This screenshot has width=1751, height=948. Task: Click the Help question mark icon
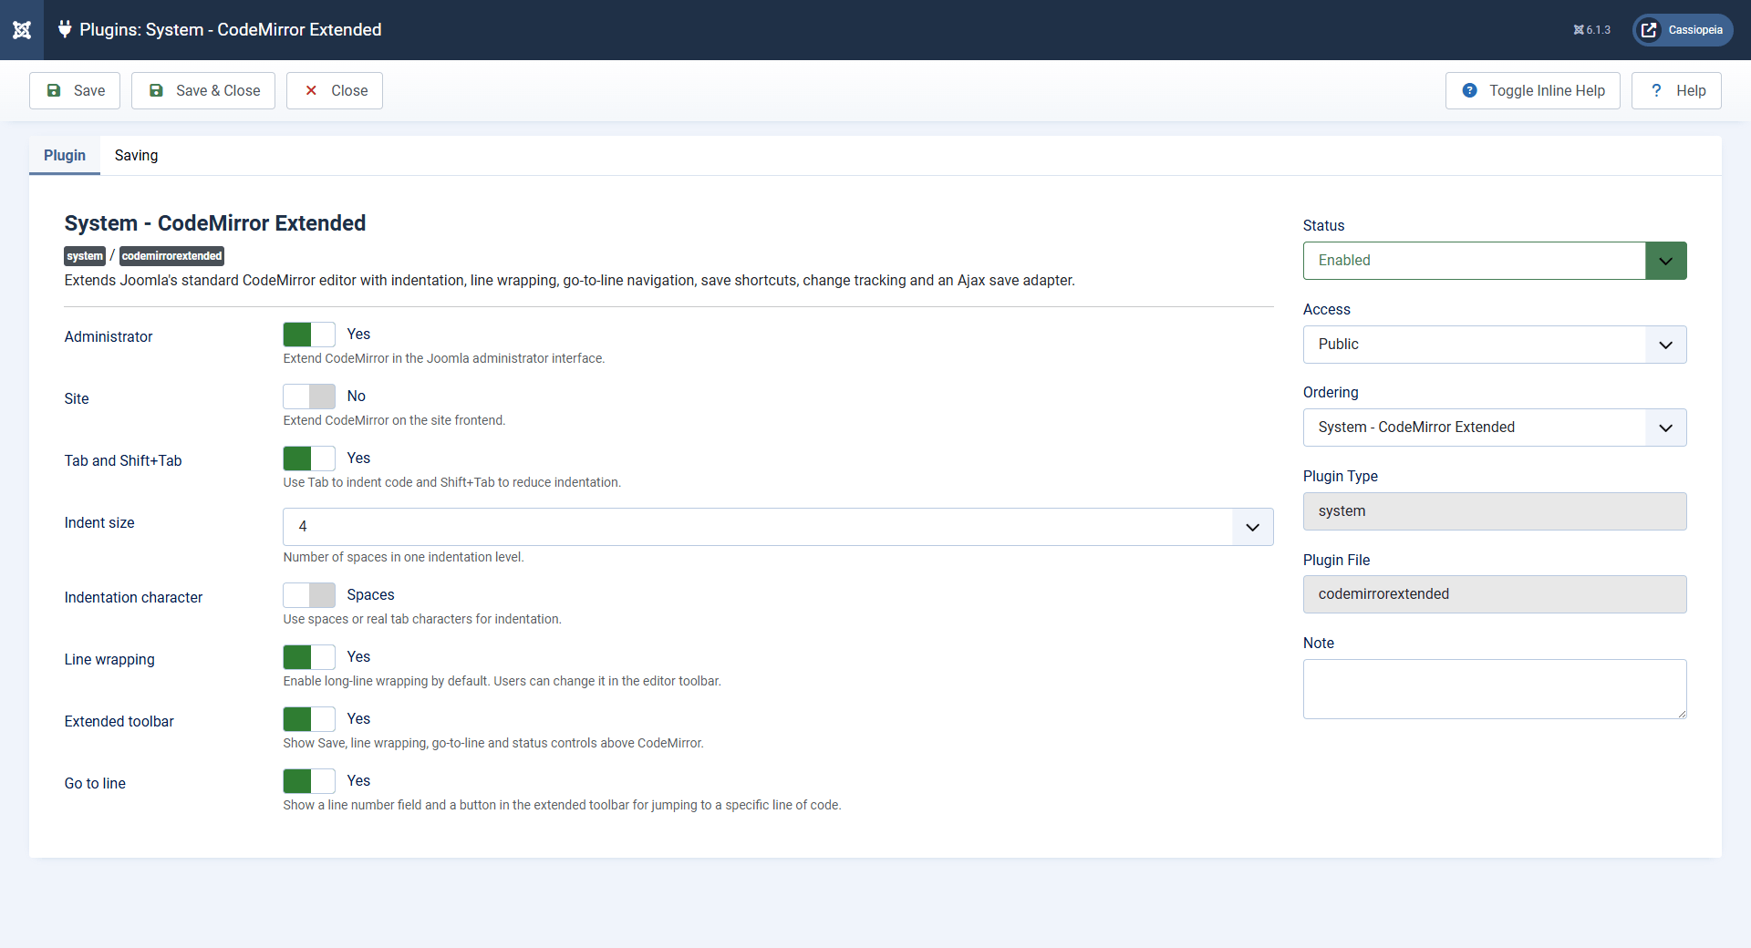pyautogui.click(x=1656, y=90)
